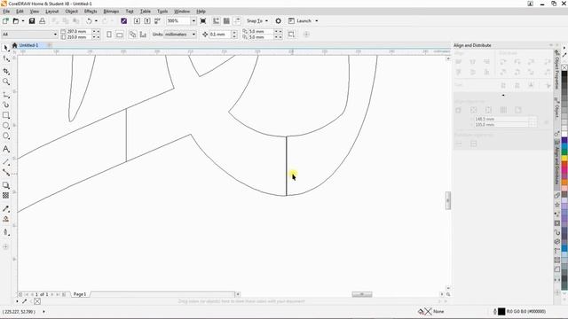Click the black outline color in status bar

coord(501,311)
